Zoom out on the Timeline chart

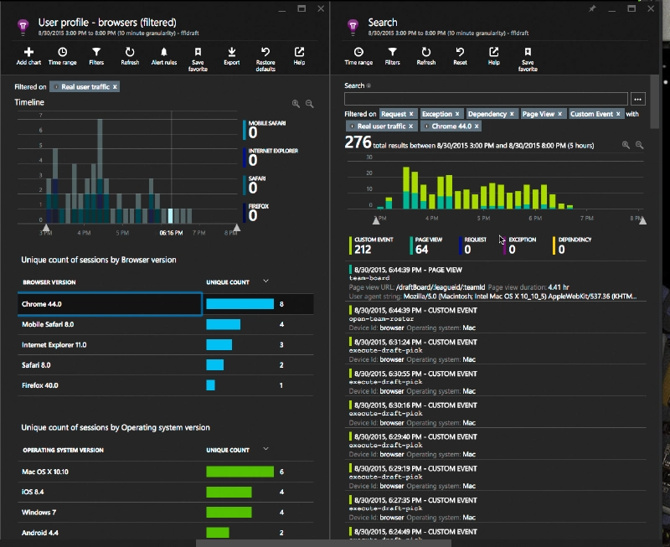[x=309, y=104]
